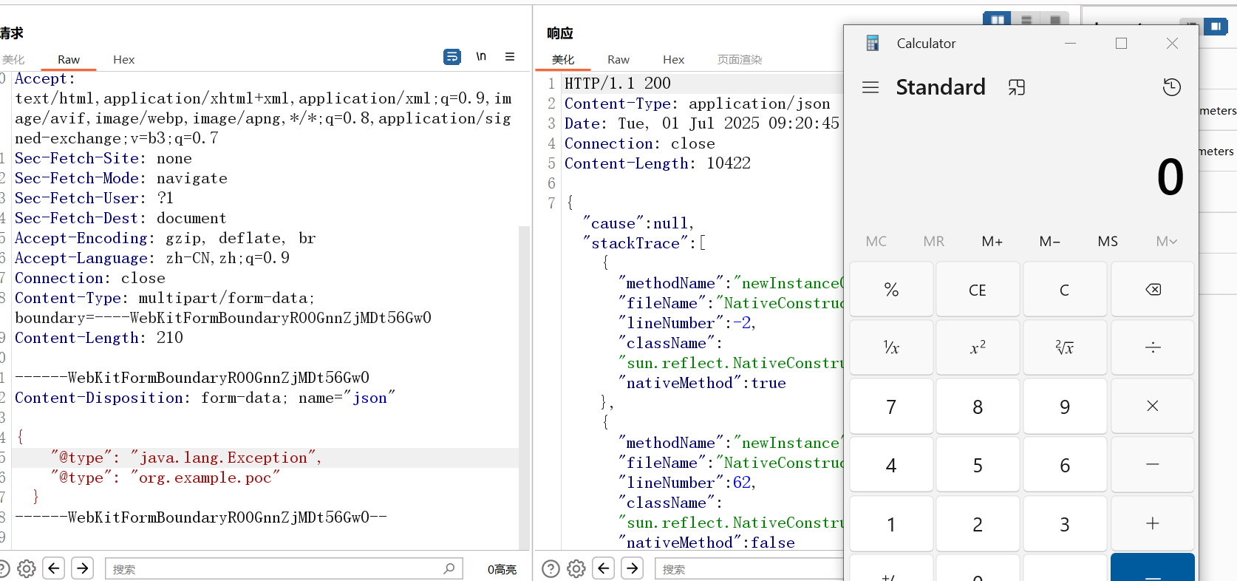The height and width of the screenshot is (581, 1237).
Task: Go to next match in response search
Action: coord(633,568)
